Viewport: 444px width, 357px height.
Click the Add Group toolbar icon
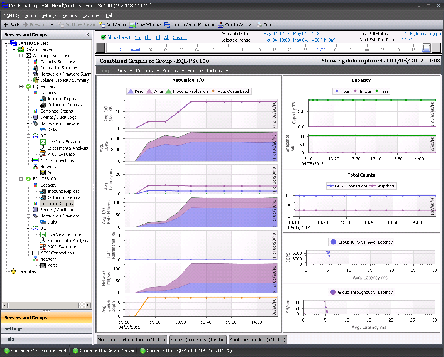click(102, 25)
